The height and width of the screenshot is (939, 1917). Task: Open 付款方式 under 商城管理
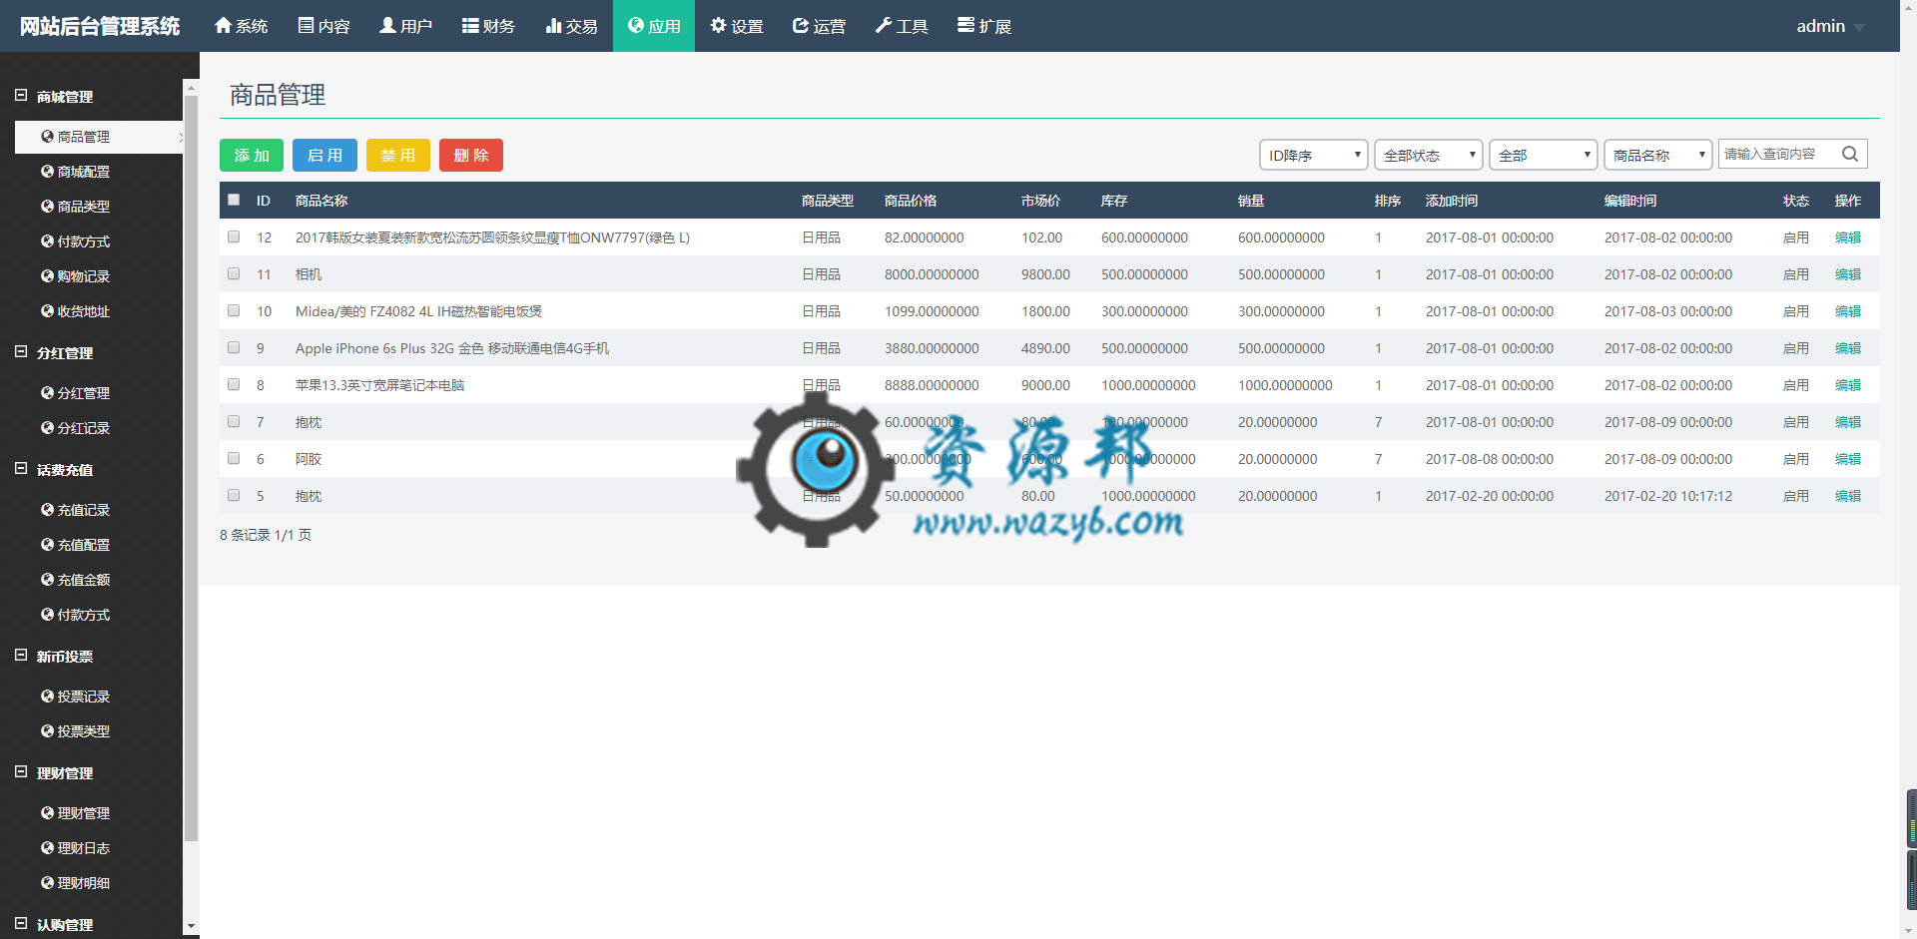(84, 241)
